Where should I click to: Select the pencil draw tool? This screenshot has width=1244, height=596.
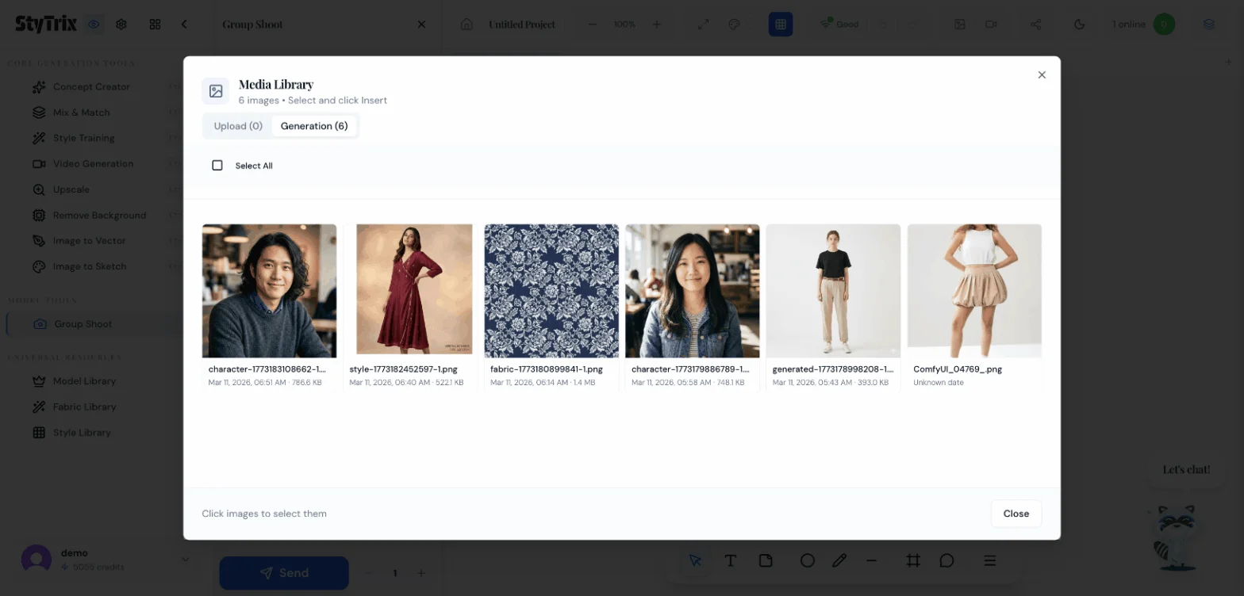(x=839, y=560)
